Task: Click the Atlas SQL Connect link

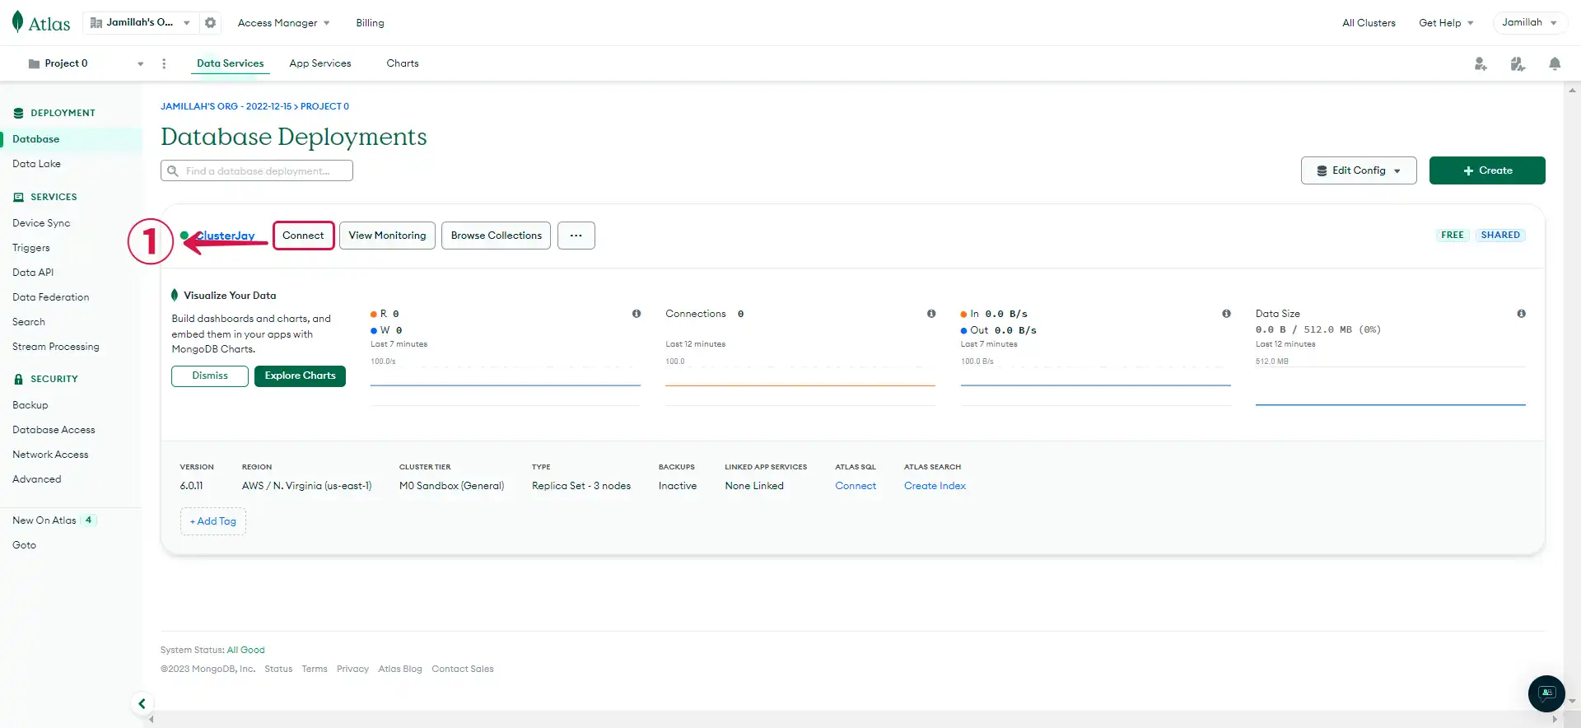Action: (856, 486)
